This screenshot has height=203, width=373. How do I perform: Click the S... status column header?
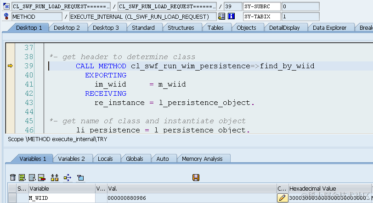pyautogui.click(x=23, y=188)
